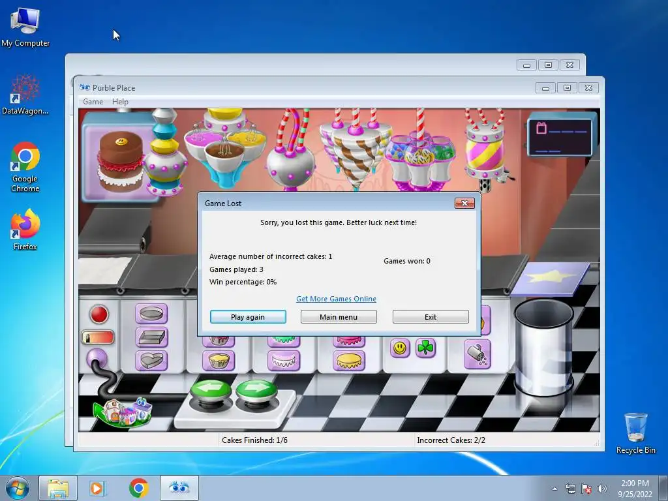This screenshot has width=668, height=501.
Task: Click 'Incorrect Cakes: 2/2' status text
Action: coord(451,440)
